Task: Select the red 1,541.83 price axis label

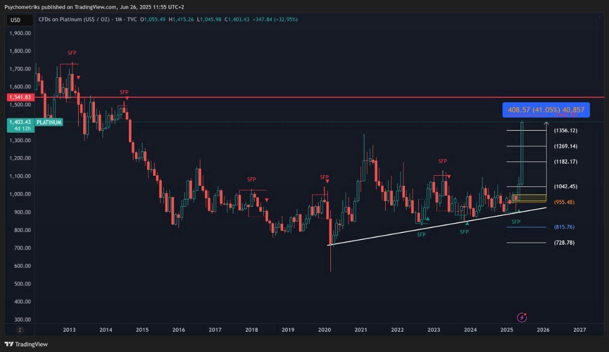Action: (x=20, y=97)
